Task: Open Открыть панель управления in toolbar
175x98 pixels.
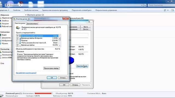Action: (106, 10)
